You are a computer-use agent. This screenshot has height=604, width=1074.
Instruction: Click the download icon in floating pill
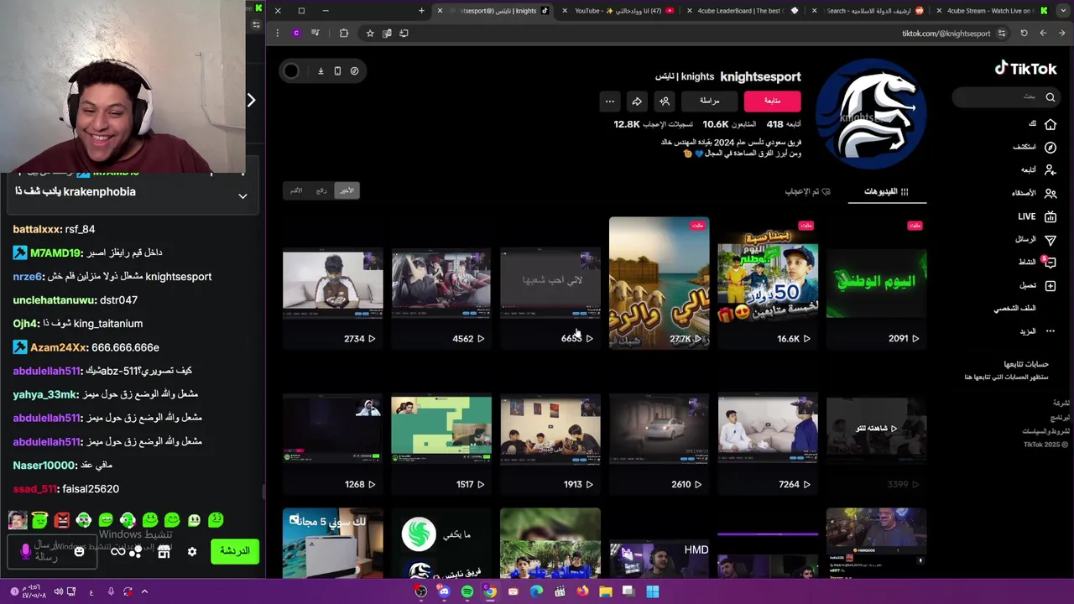(x=321, y=71)
